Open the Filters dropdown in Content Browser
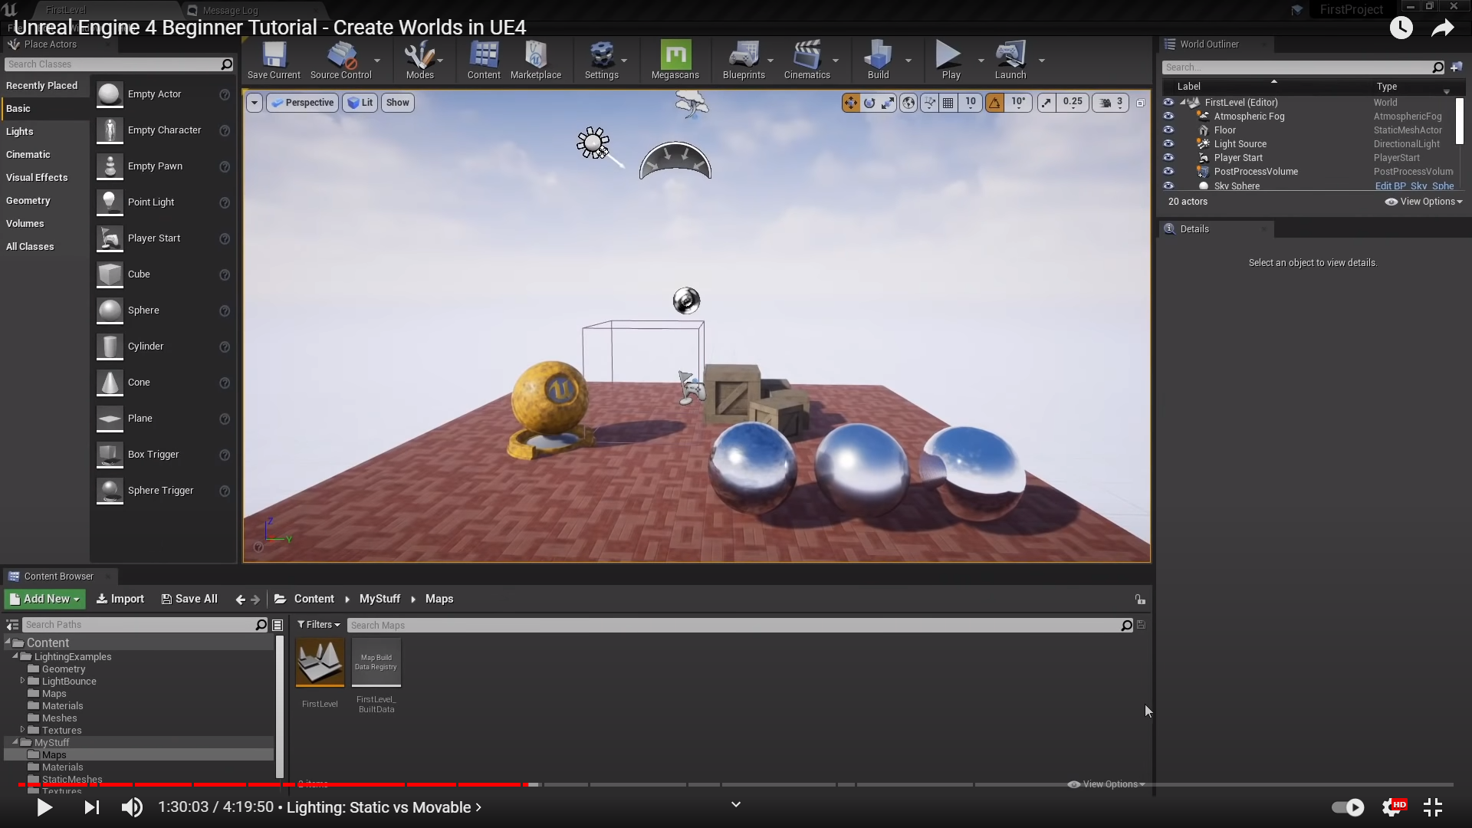1472x828 pixels. pyautogui.click(x=318, y=625)
